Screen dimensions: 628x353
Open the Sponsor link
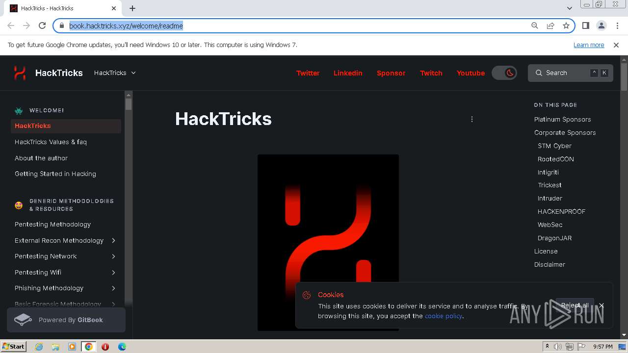click(391, 73)
